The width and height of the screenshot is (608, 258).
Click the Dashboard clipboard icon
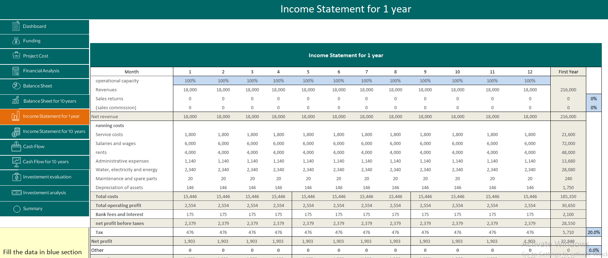point(16,26)
